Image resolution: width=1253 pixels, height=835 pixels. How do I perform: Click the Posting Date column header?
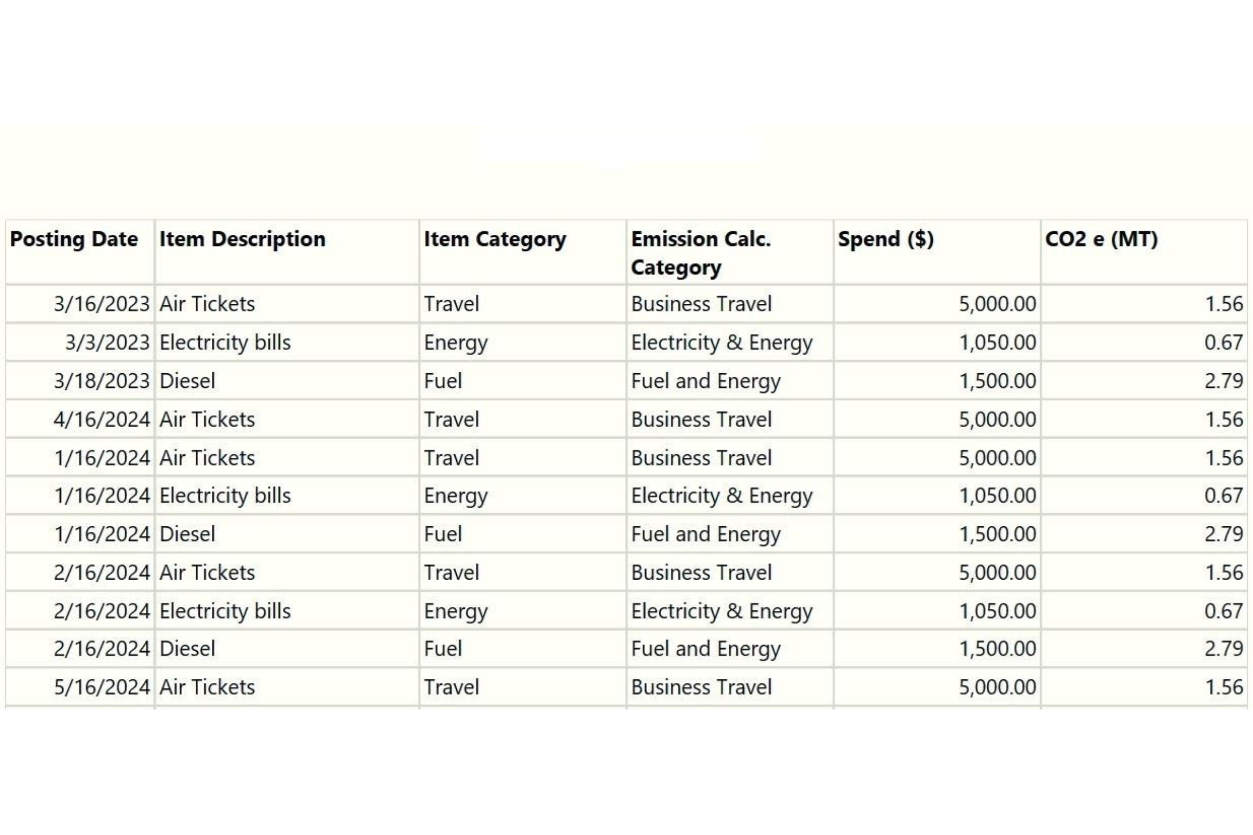pyautogui.click(x=74, y=239)
